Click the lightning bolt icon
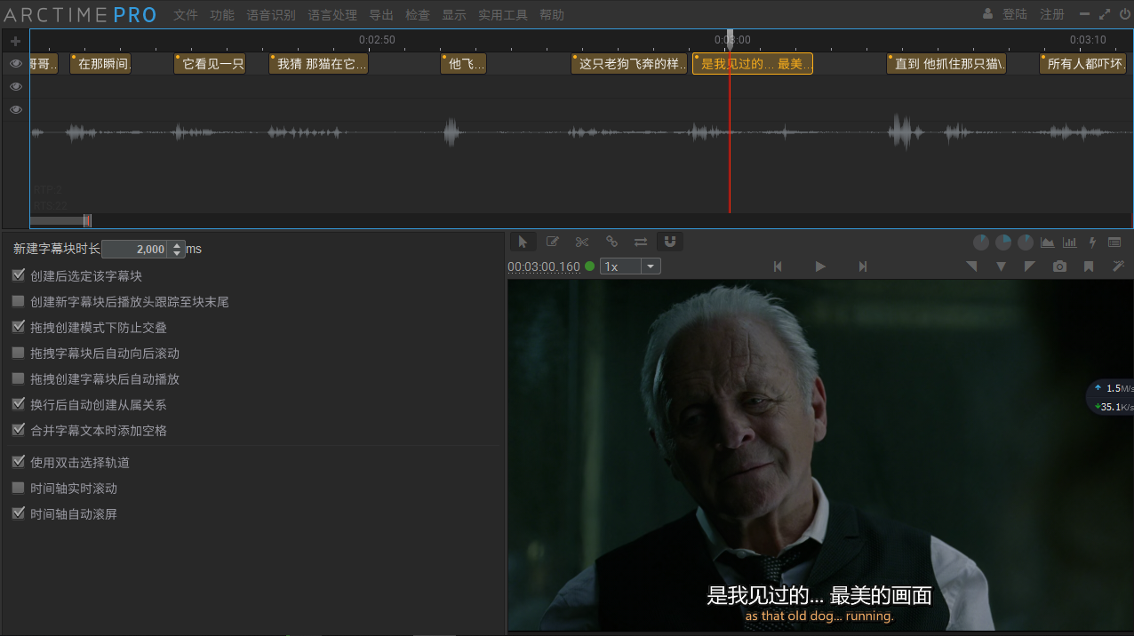This screenshot has width=1134, height=636. point(1092,242)
